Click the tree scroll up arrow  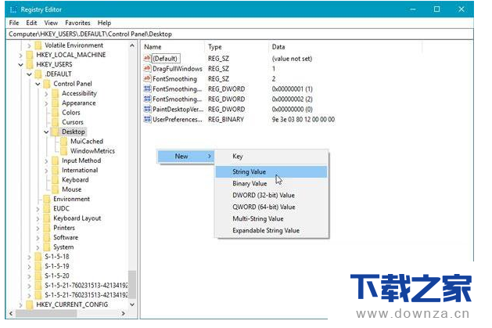tap(132, 46)
